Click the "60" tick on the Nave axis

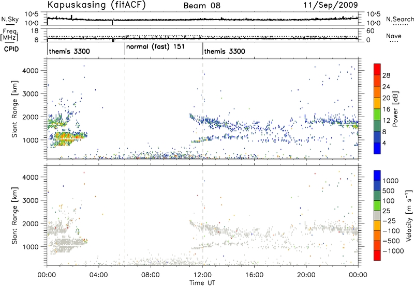tap(370, 31)
